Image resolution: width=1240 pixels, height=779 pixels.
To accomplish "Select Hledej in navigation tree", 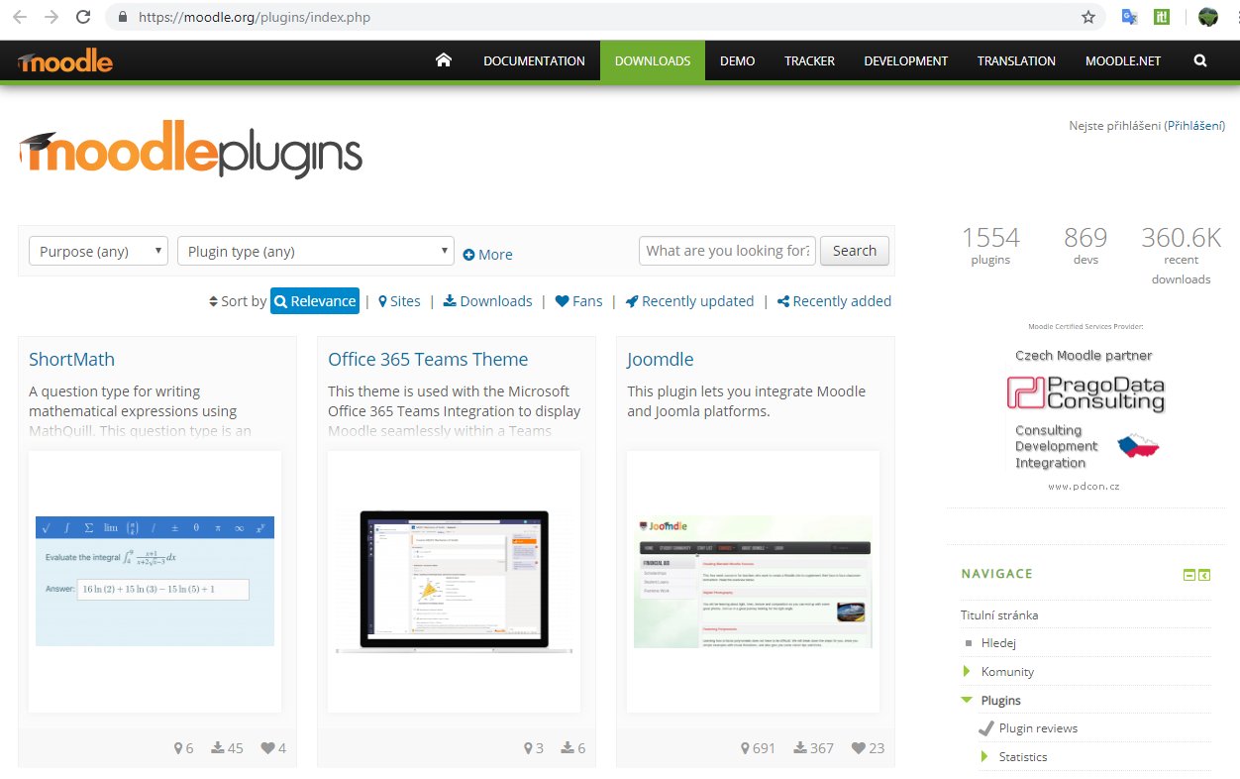I will pyautogui.click(x=998, y=642).
